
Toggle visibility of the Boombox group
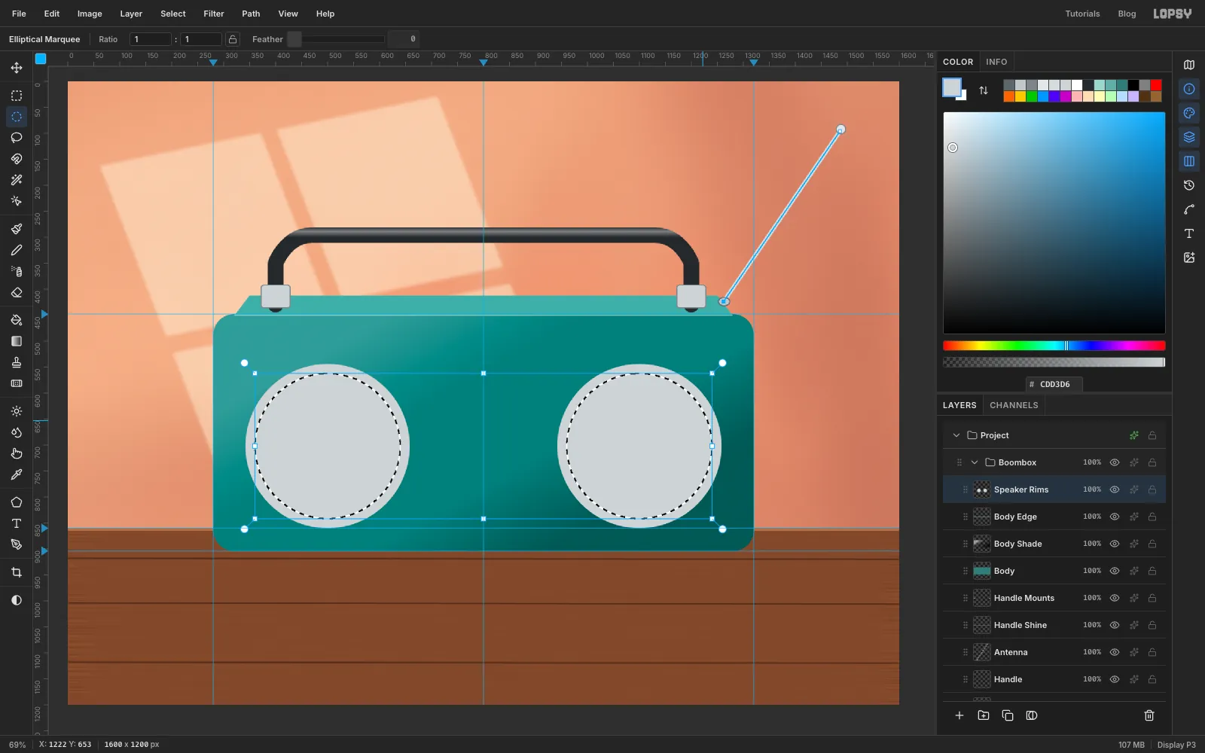pos(1115,462)
